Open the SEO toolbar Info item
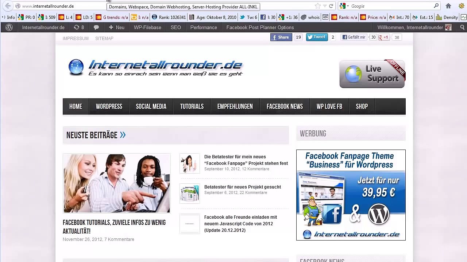 pos(8,17)
